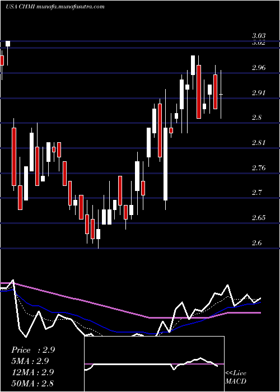Click the topmost white candle near 3.02
Viewport: 280px width, 392px height.
click(x=8, y=44)
